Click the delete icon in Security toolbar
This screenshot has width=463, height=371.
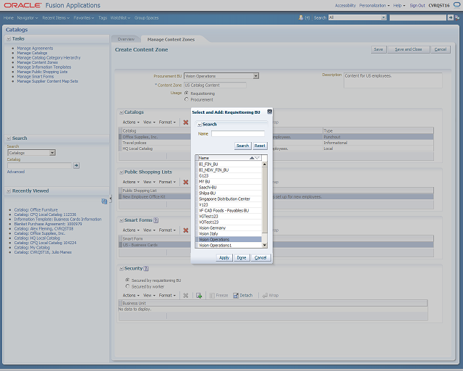[x=185, y=295]
